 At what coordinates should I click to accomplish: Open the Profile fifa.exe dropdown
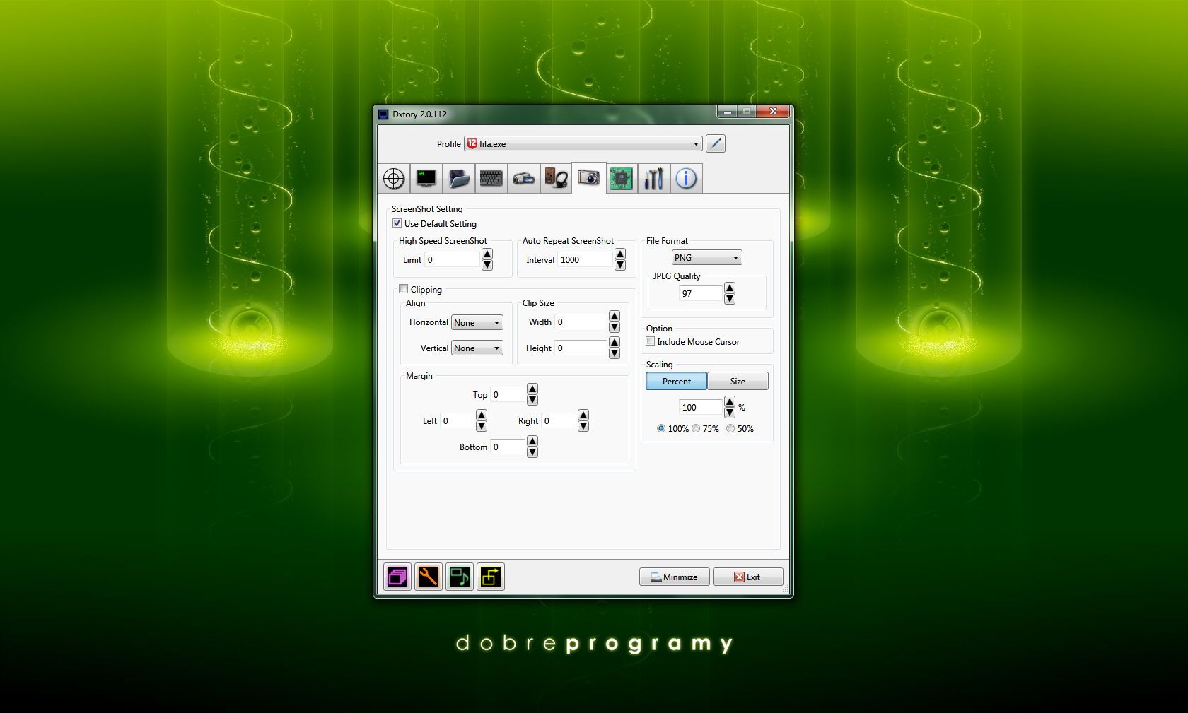(x=583, y=143)
